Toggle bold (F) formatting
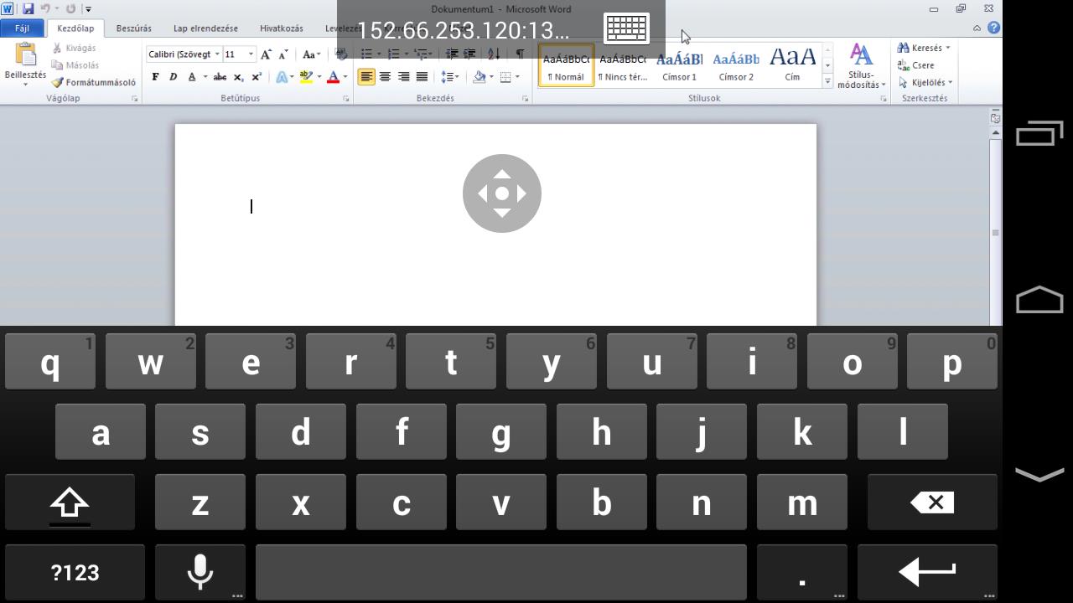This screenshot has height=603, width=1073. [x=155, y=77]
